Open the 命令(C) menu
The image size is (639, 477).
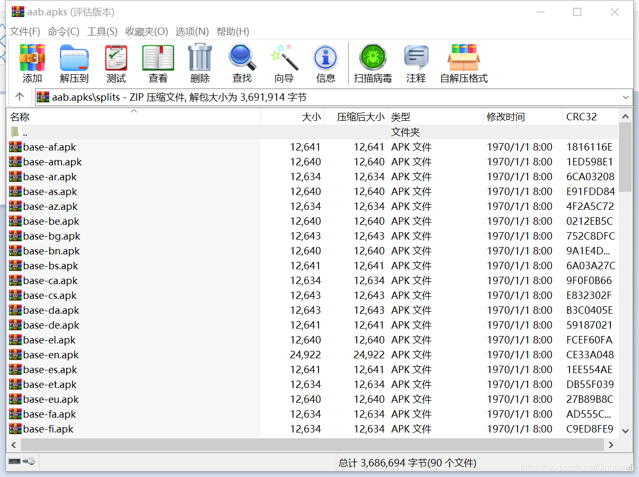point(64,32)
